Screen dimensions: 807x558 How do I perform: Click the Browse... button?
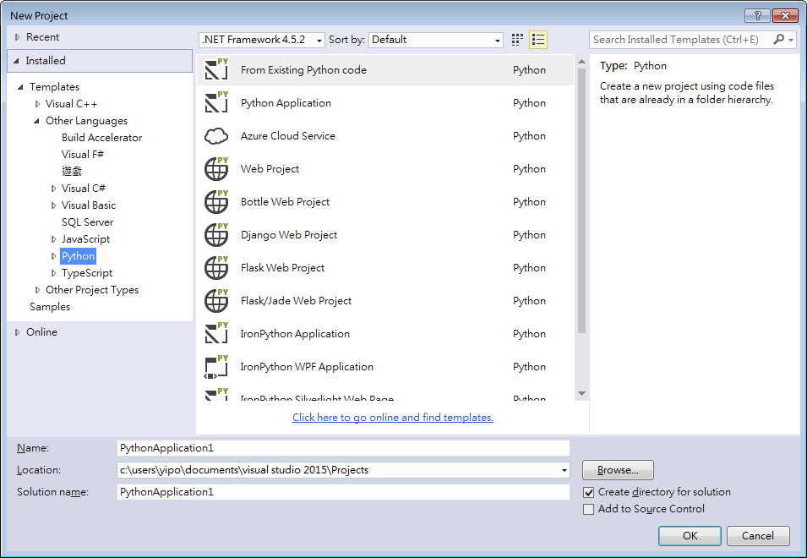618,470
